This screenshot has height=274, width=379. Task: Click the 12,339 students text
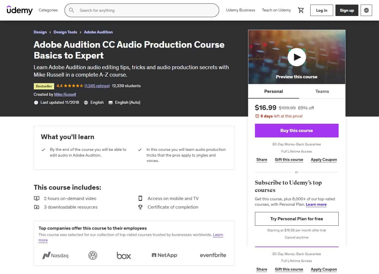click(x=126, y=86)
